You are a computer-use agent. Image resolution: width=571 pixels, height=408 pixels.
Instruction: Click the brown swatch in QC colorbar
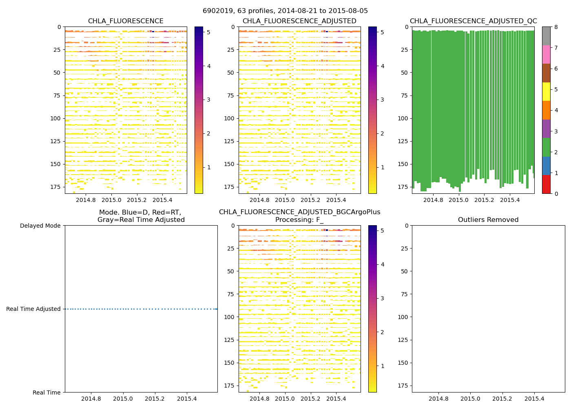click(x=546, y=73)
